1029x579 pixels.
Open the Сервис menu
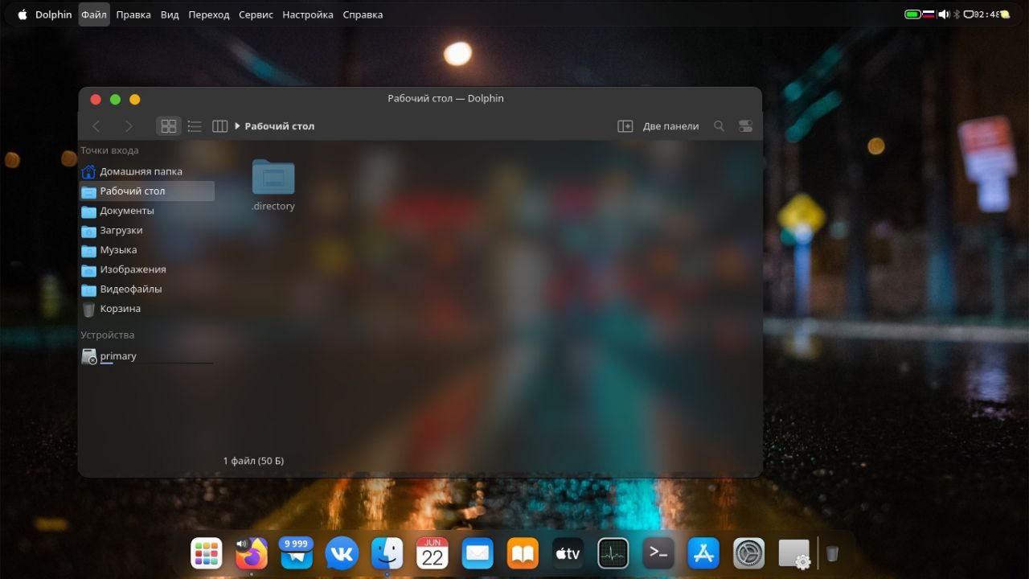256,14
